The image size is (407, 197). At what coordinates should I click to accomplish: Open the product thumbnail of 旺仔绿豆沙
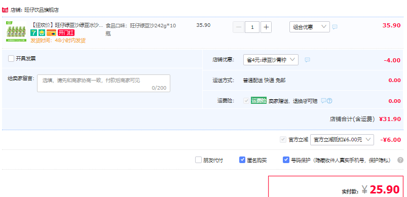16,31
